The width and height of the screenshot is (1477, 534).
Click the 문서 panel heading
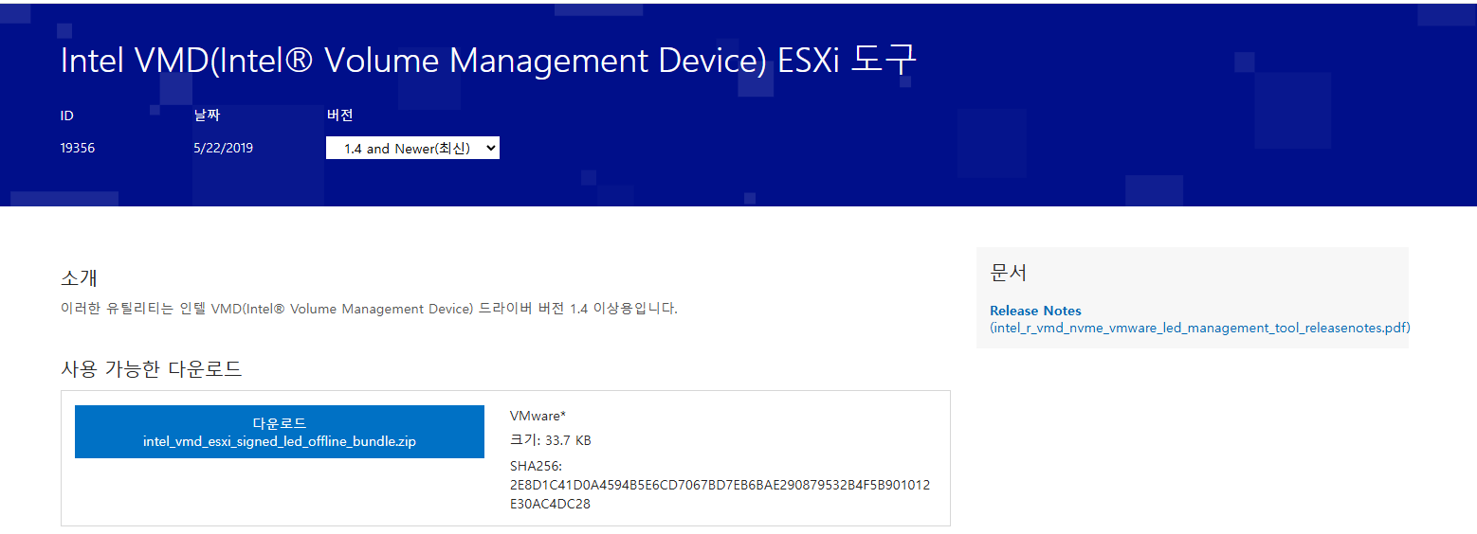[1009, 273]
